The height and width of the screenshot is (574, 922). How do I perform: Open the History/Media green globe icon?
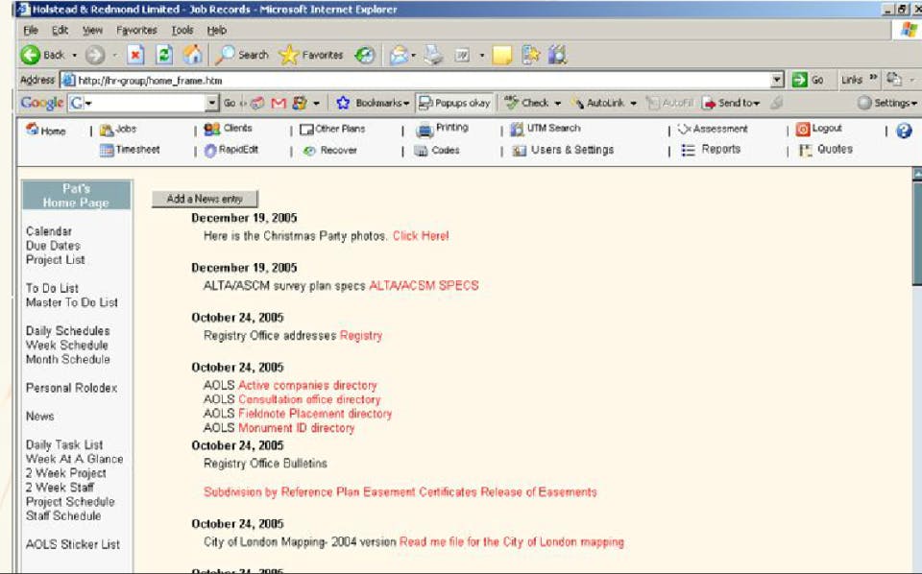click(x=365, y=56)
